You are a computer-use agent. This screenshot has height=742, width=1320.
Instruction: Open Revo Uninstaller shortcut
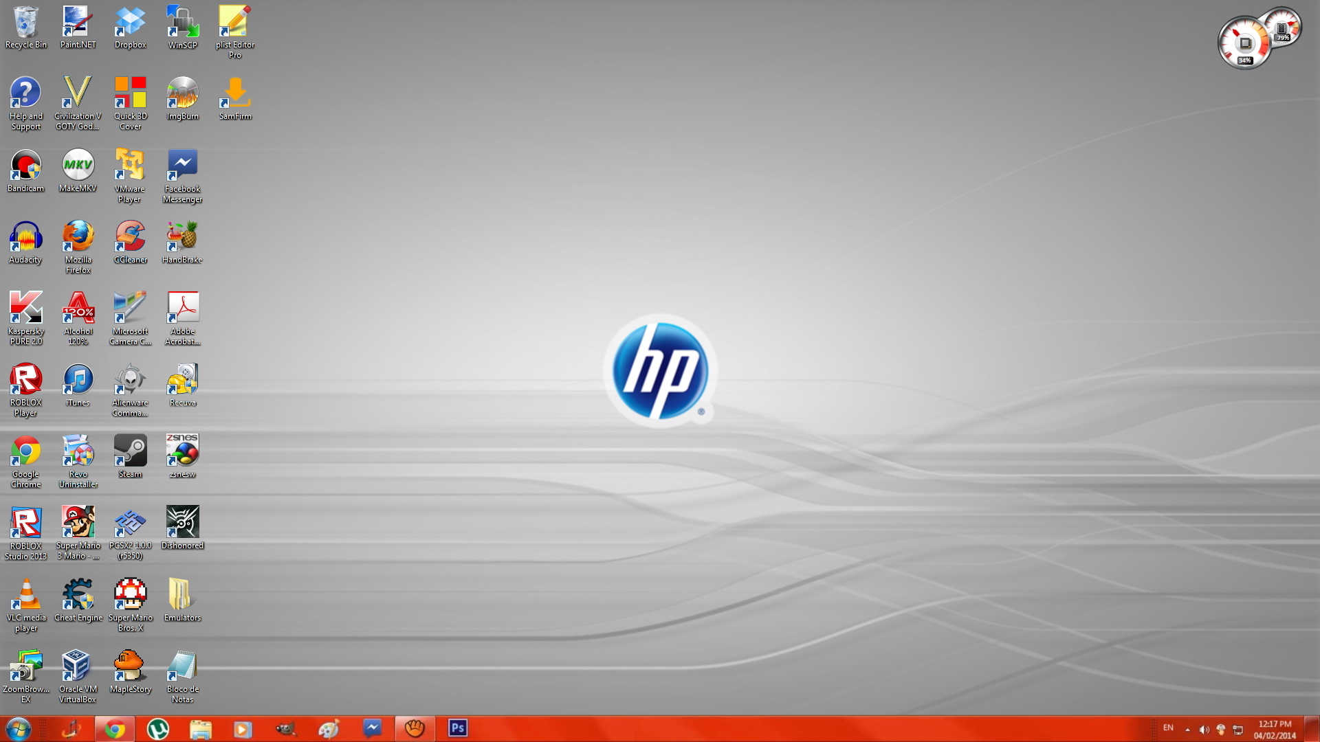click(x=78, y=462)
